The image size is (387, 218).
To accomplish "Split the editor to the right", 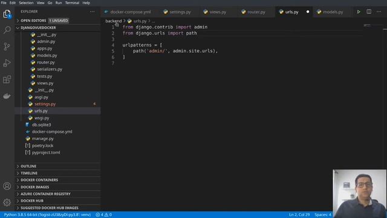I will pos(369,12).
